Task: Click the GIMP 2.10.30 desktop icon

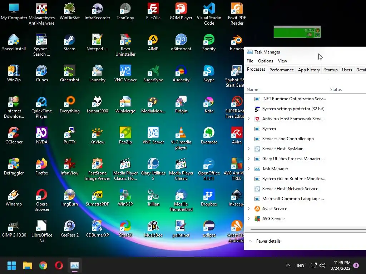Action: (14, 229)
